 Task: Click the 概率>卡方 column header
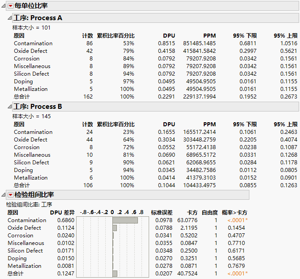pos(234,213)
